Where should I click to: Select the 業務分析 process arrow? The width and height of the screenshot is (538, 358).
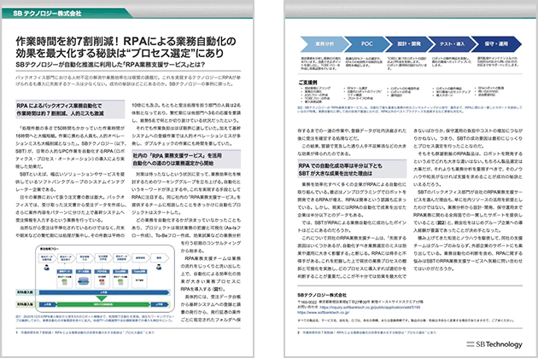(x=325, y=44)
